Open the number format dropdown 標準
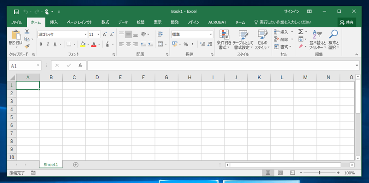 [x=211, y=34]
